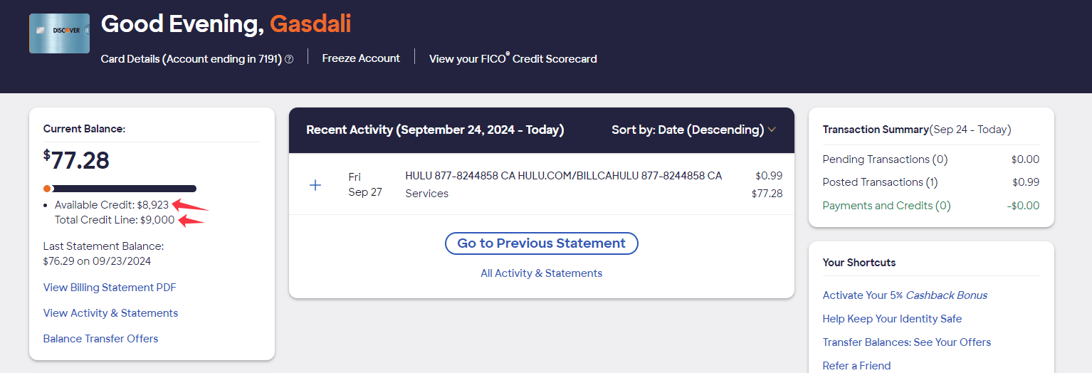
Task: View your FICO Credit Scorecard
Action: pos(513,59)
